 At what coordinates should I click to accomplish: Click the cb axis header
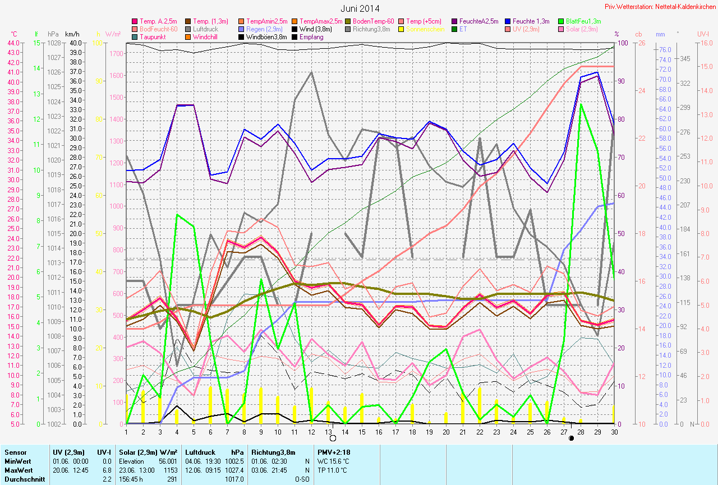(638, 34)
